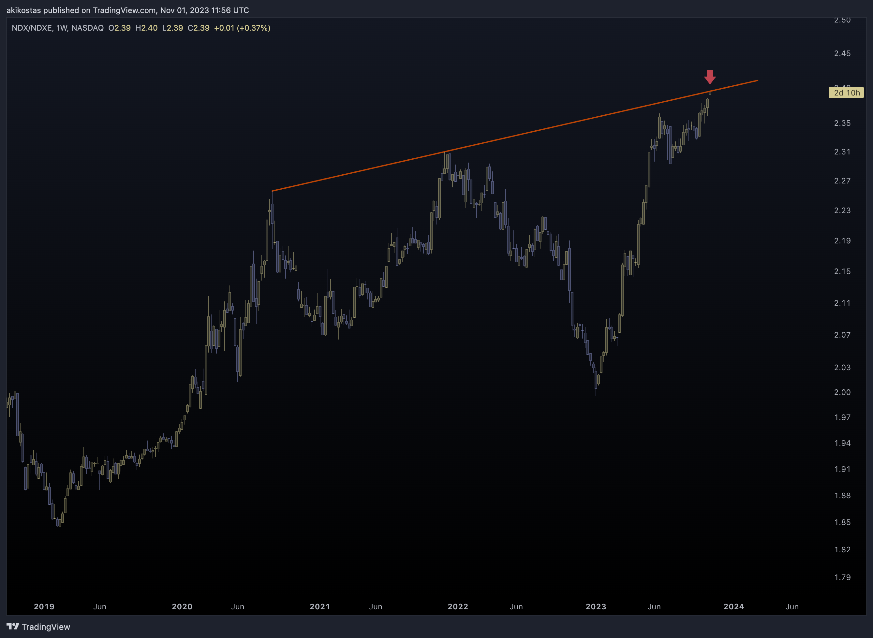
Task: Click the 2.35 price axis label
Action: click(x=842, y=123)
